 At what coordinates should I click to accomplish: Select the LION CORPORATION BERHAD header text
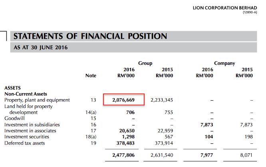[x=225, y=8]
